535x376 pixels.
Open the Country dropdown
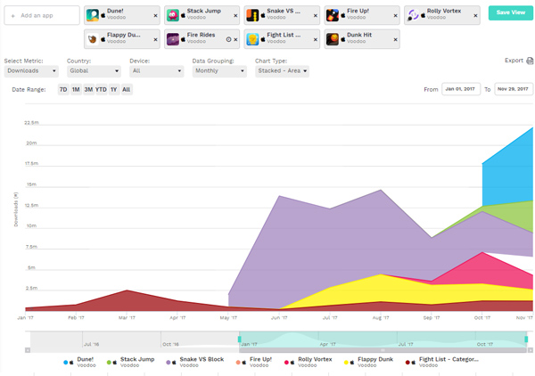tap(94, 71)
